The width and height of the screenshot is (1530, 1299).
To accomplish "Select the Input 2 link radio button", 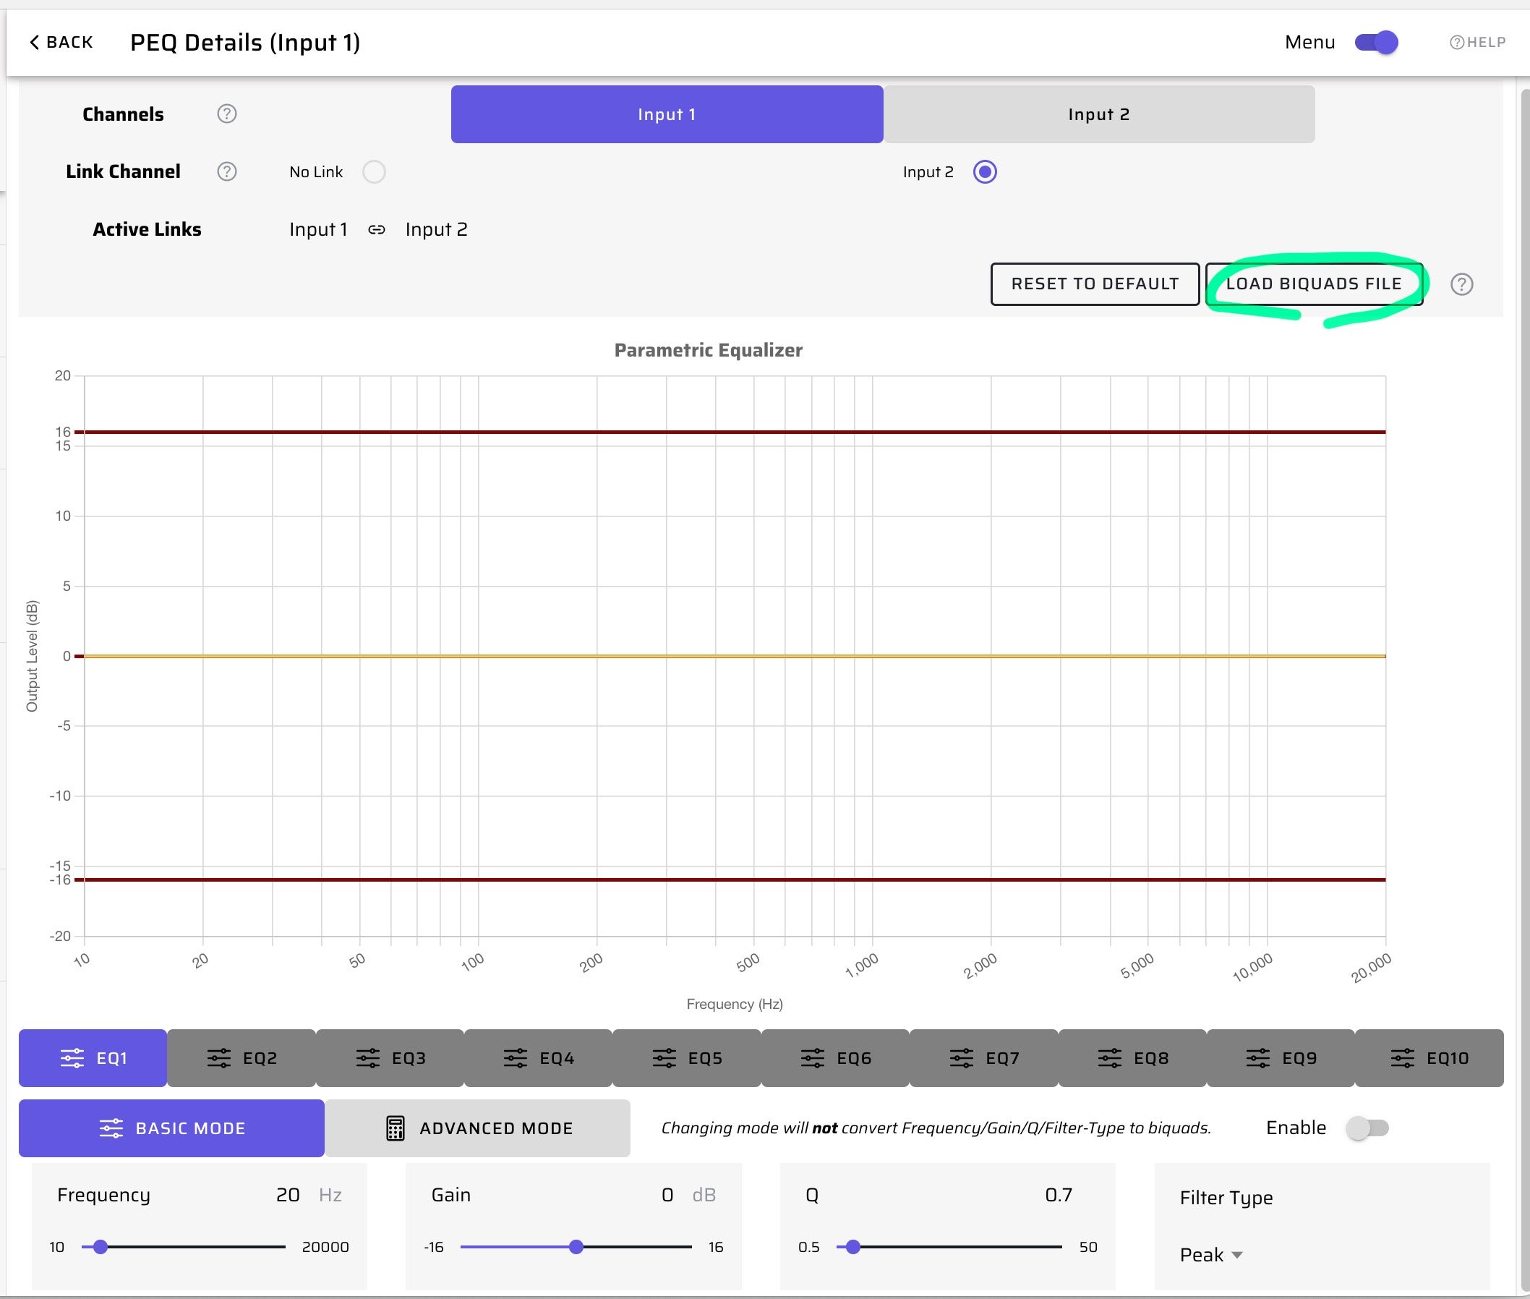I will [984, 171].
